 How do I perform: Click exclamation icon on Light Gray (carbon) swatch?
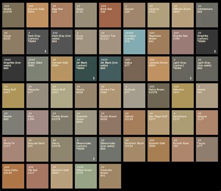(191, 78)
